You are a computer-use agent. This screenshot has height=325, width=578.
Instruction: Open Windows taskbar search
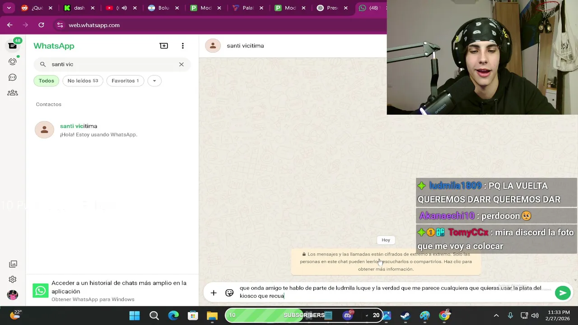coord(154,315)
